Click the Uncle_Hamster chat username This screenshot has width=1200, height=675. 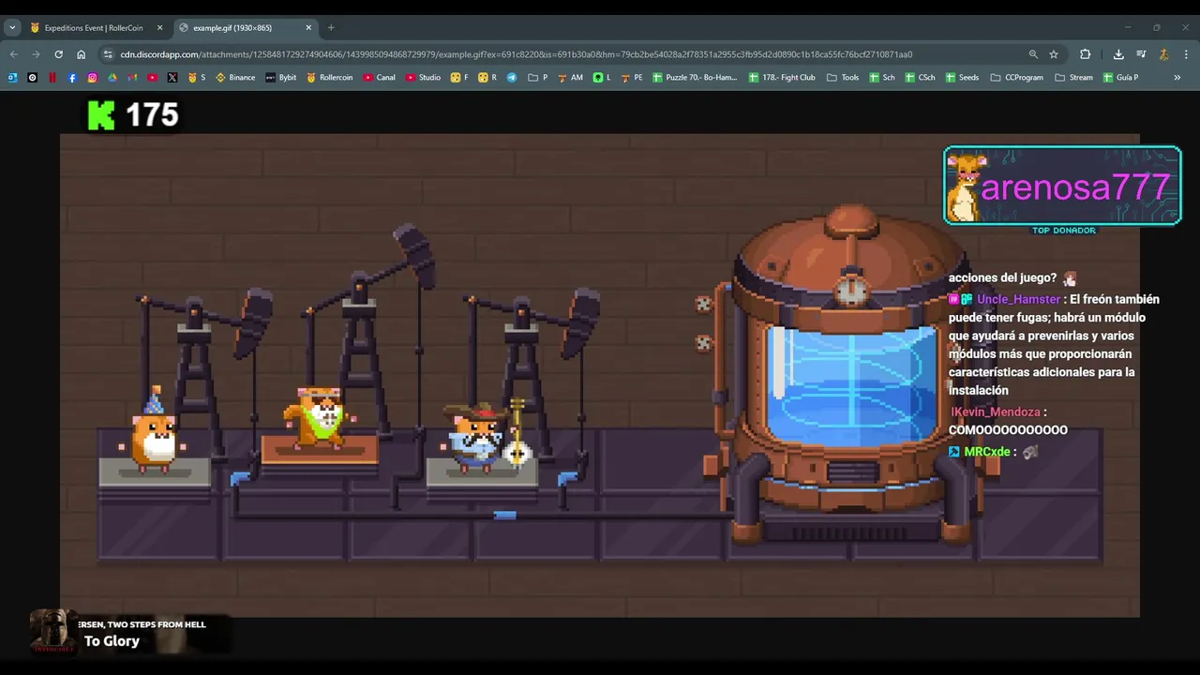coord(1018,299)
